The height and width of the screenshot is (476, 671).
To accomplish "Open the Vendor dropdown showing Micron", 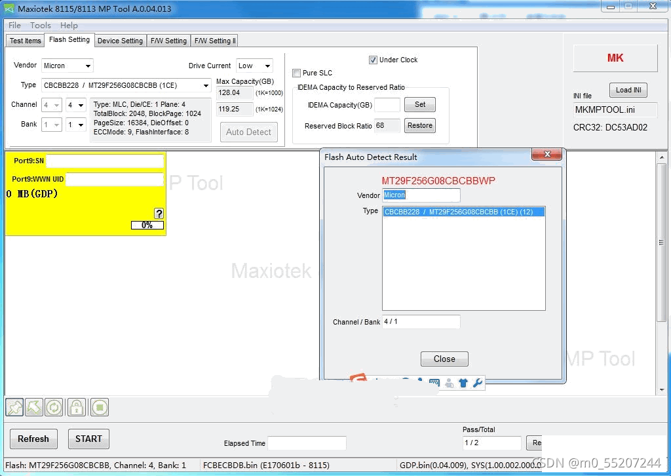I will click(67, 66).
